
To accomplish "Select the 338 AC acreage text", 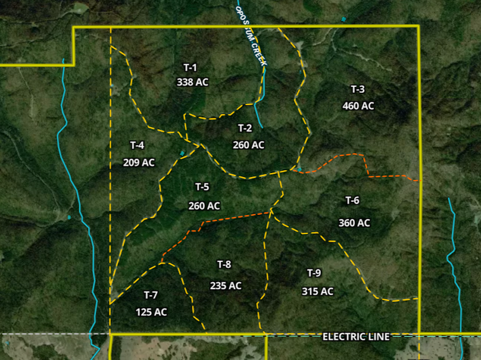I will [193, 83].
